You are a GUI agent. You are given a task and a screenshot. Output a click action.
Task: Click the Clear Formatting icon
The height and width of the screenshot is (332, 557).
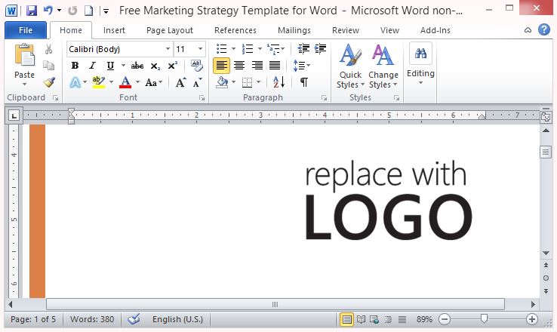(197, 66)
